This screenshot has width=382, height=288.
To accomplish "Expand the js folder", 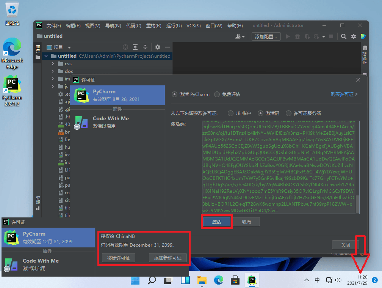I will pos(53,87).
